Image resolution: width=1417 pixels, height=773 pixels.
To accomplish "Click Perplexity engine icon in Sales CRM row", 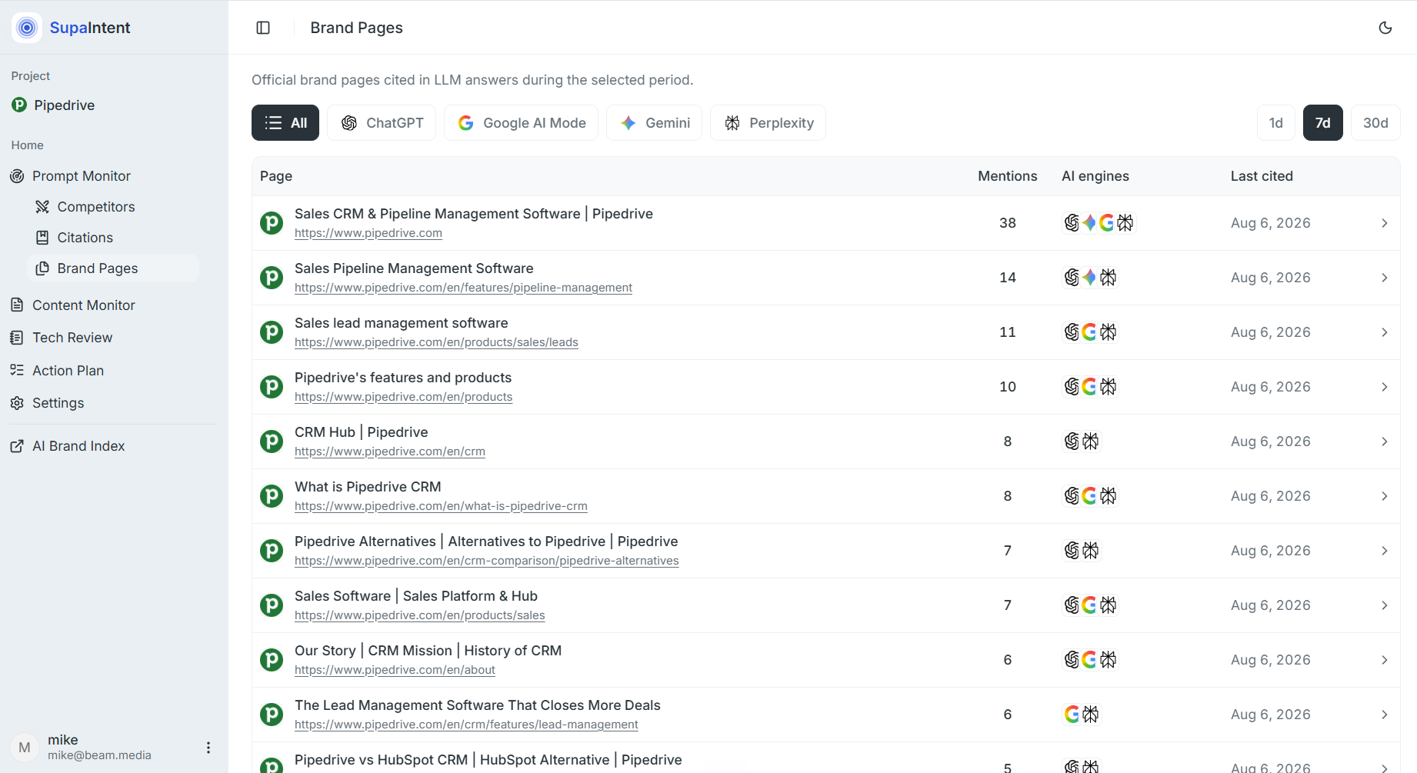I will click(x=1125, y=223).
